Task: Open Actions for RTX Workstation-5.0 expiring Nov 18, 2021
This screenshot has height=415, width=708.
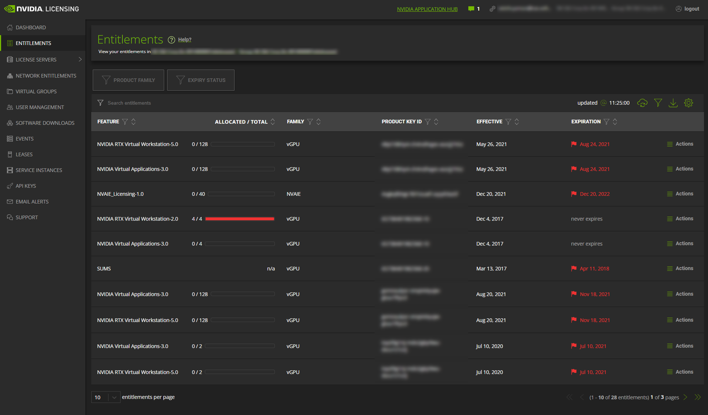Action: click(680, 320)
